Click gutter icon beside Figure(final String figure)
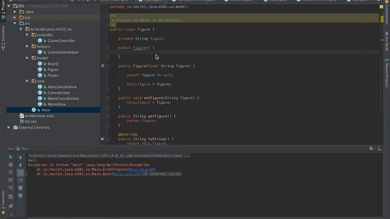Image resolution: width=390 pixels, height=219 pixels. [x=102, y=66]
